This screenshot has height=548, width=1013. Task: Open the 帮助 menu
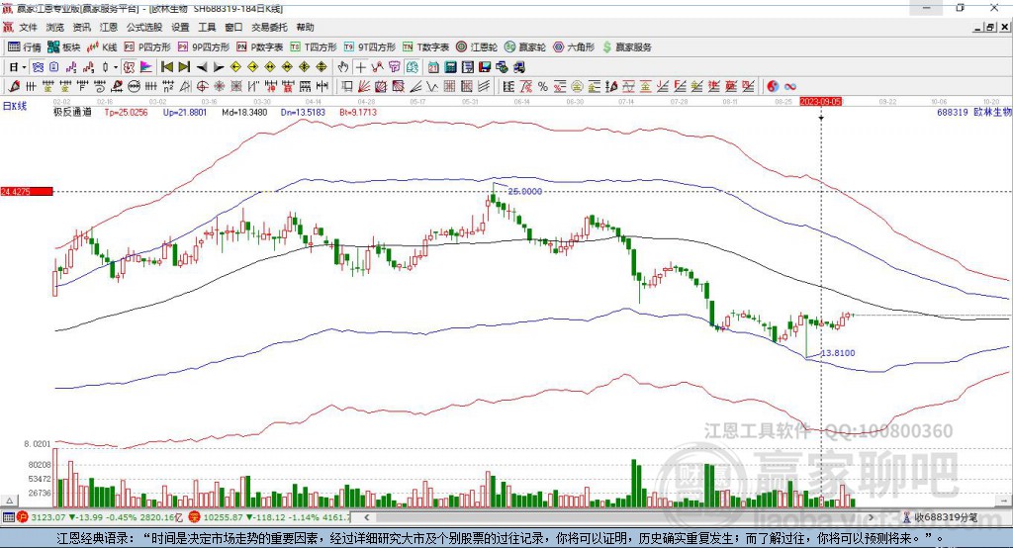[x=305, y=27]
